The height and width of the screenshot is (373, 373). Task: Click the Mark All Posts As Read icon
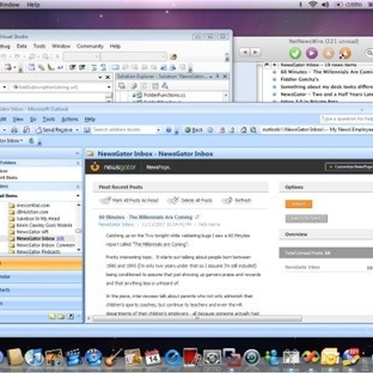click(105, 200)
